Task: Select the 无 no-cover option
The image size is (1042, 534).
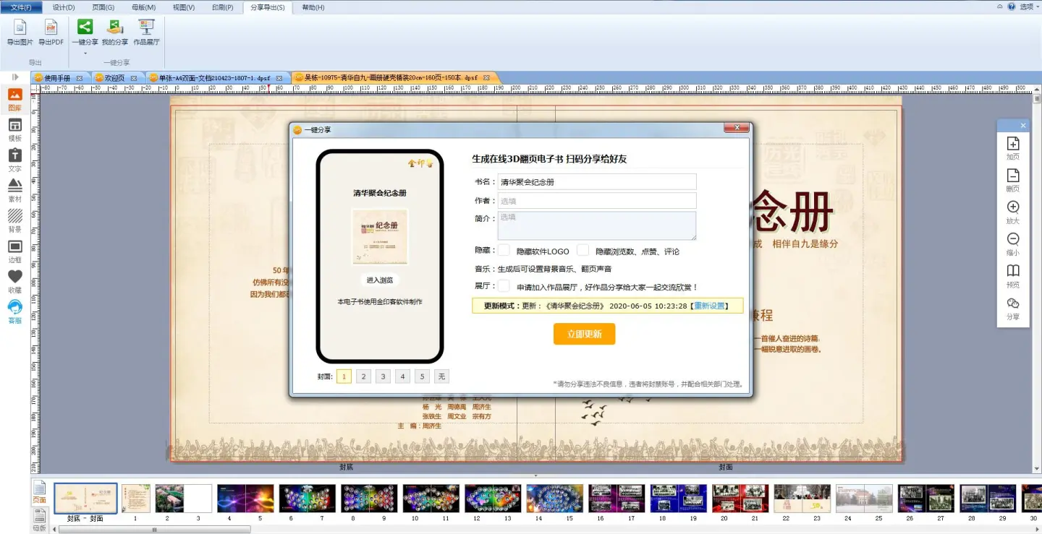Action: coord(441,376)
